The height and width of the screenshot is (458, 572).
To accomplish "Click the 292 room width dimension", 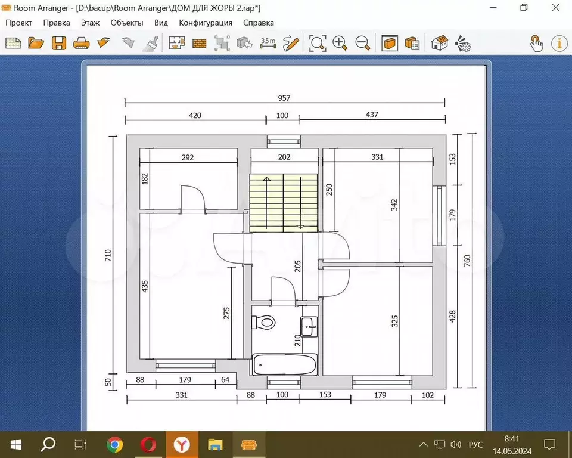I will tap(188, 157).
